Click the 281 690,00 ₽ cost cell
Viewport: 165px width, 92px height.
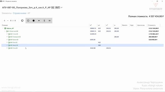[153, 37]
